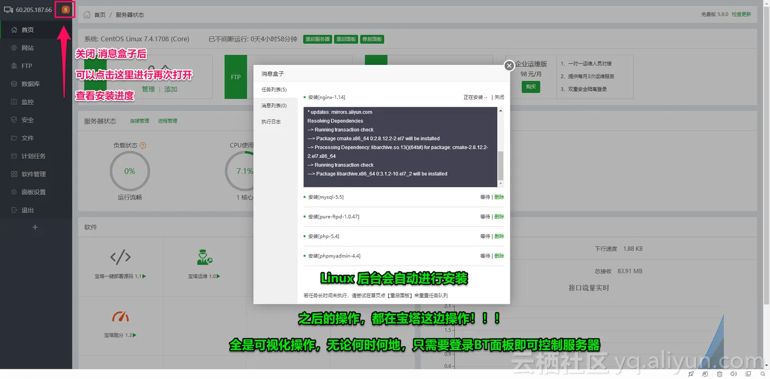Click the green FTP tile
Image resolution: width=770 pixels, height=379 pixels.
235,77
